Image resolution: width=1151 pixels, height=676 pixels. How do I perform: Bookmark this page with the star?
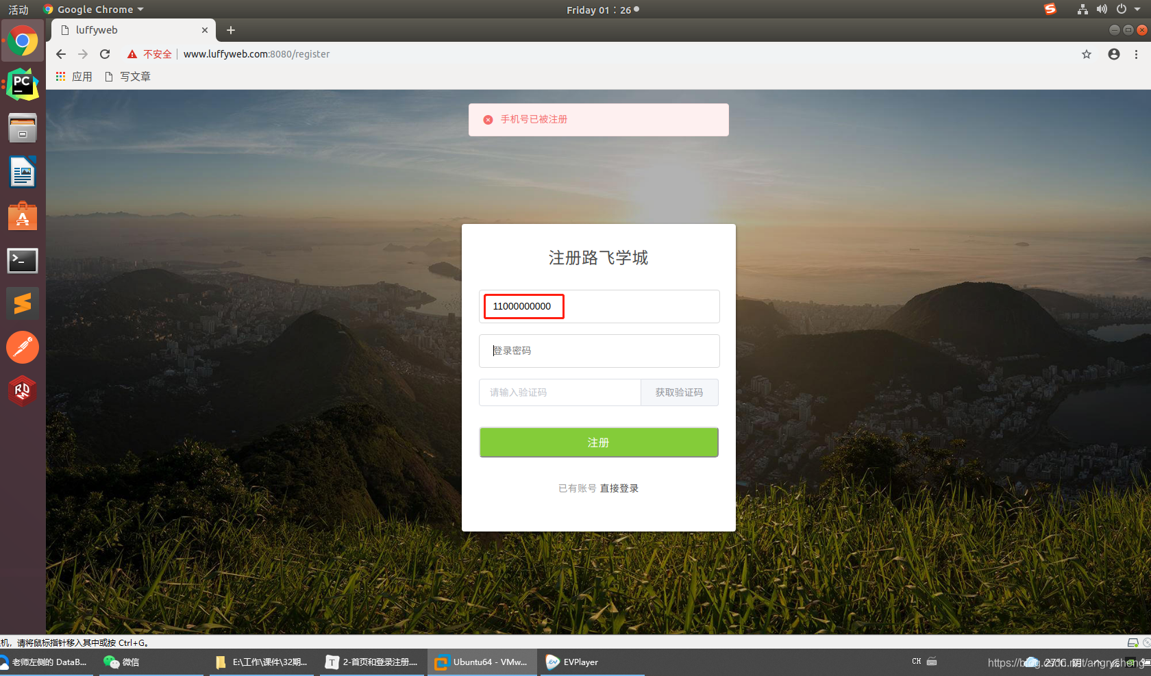(x=1087, y=54)
